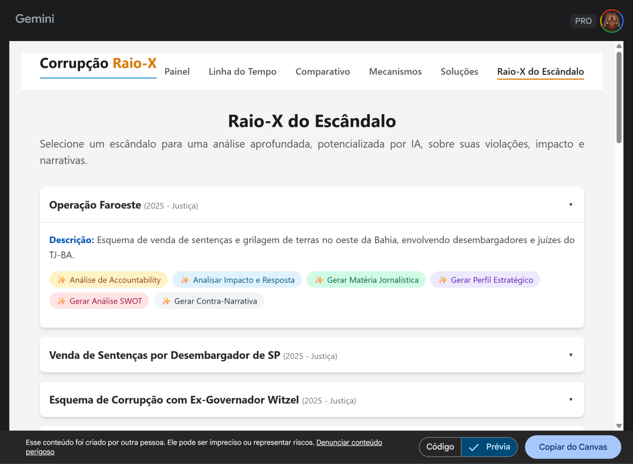Click sparkle icon on Análise de Accountability
Viewport: 633px width, 464px height.
[x=61, y=280]
